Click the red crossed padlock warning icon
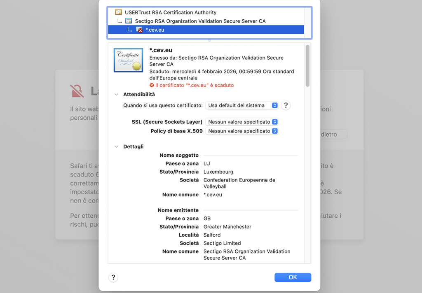Viewport: 422px width, 293px height. pos(77,91)
